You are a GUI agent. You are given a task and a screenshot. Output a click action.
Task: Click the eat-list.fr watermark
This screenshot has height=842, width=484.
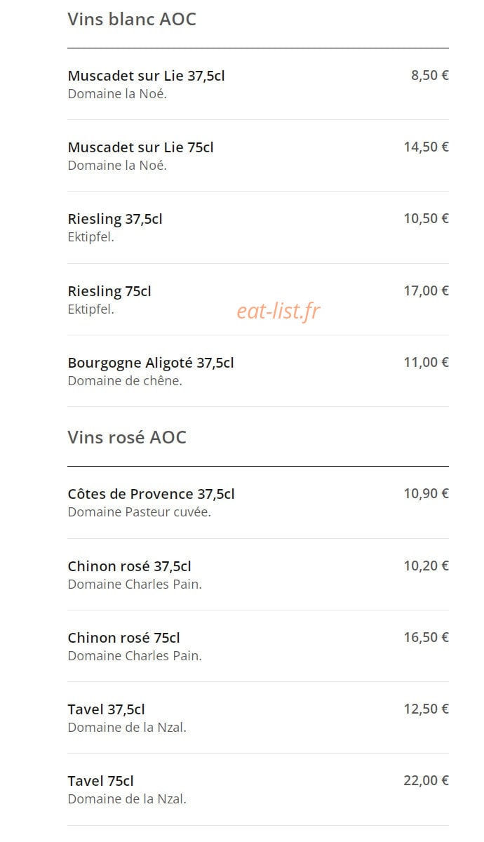(278, 311)
